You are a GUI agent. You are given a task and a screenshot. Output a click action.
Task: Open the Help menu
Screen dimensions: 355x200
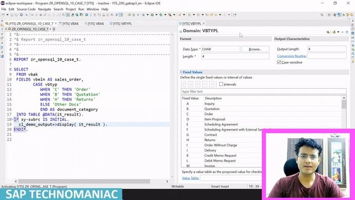click(105, 9)
